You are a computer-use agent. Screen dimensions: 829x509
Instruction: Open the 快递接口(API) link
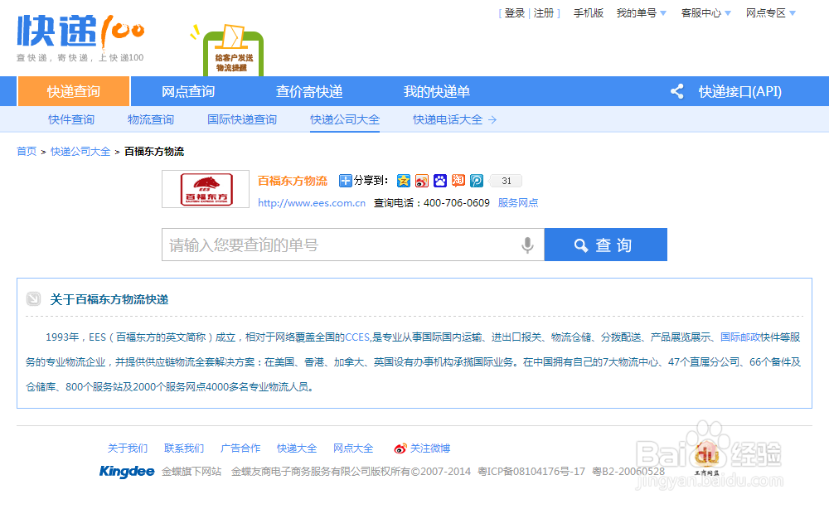point(740,91)
